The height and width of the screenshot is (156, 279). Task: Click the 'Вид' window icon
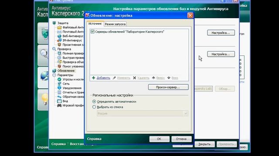tap(59, 101)
